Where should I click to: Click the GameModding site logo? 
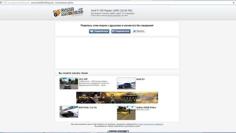coord(68,12)
